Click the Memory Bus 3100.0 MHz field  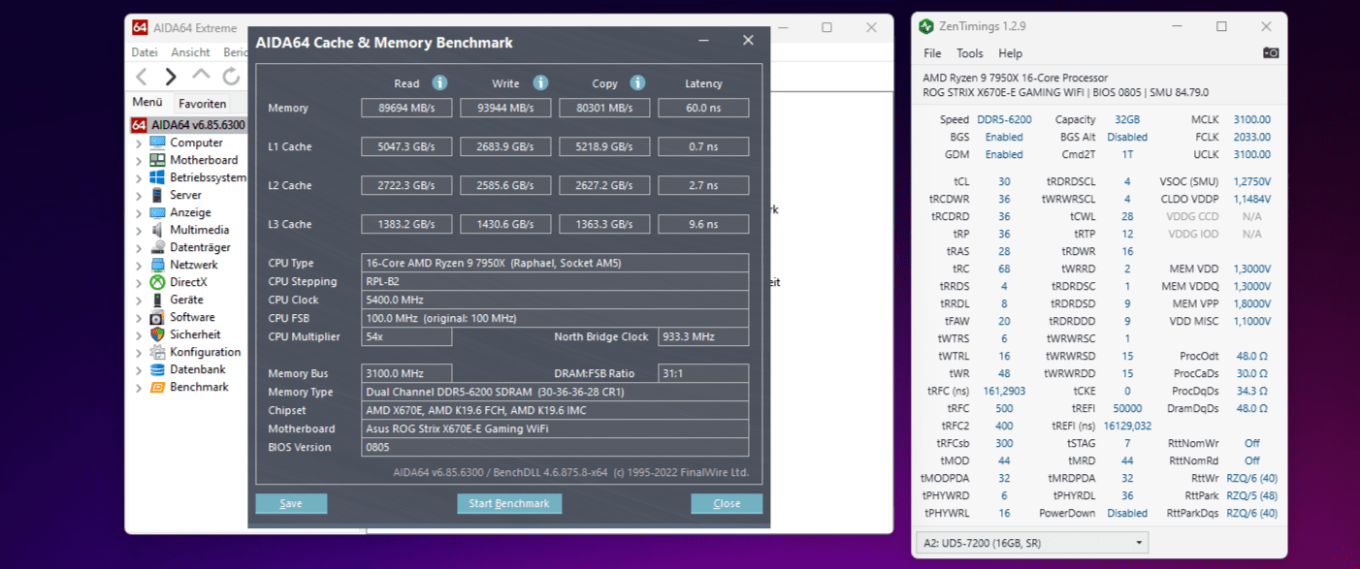coord(406,373)
